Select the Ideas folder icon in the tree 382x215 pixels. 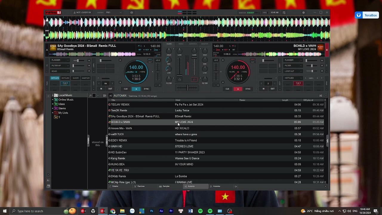point(56,104)
